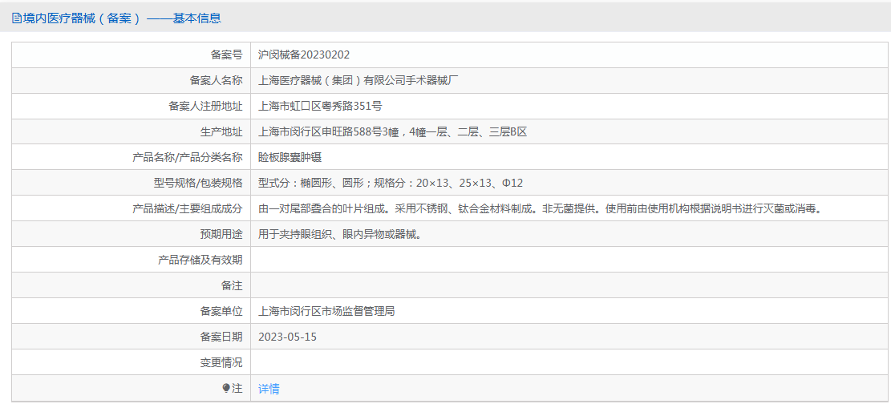Screen dimensions: 891x412
Task: Select the name 上海医疗器械（集团）有限公司手术器械厂
Action: click(x=358, y=81)
